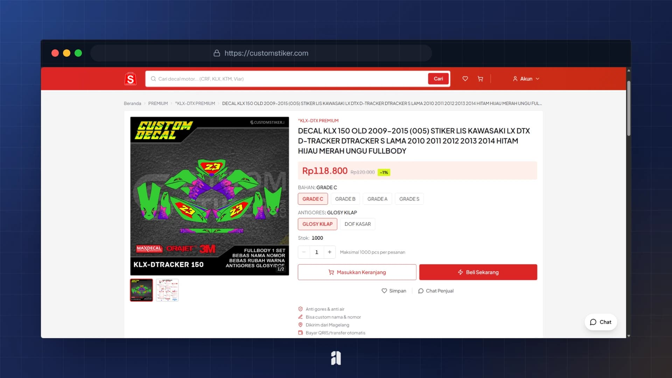
Task: Select GRADE C material option
Action: [313, 199]
